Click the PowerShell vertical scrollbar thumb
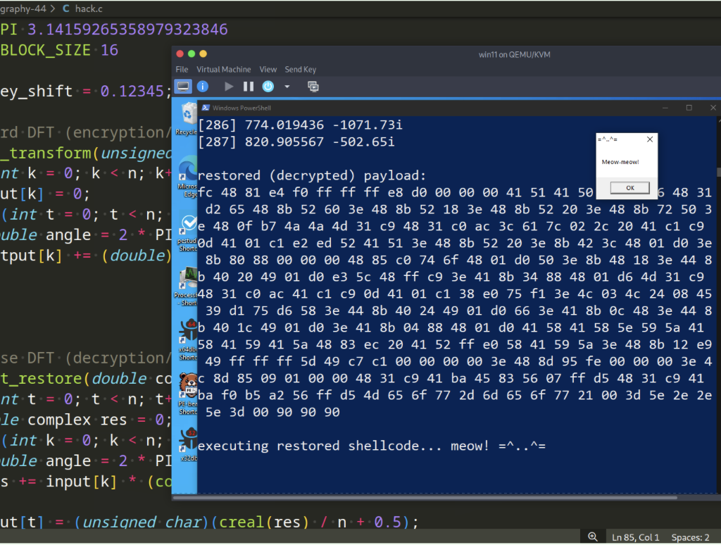Image resolution: width=721 pixels, height=545 pixels. 718,172
